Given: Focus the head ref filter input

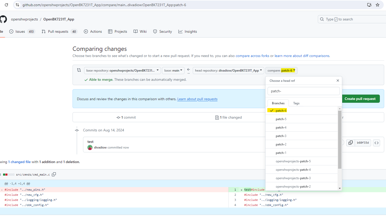Looking at the screenshot, I should 304,91.
